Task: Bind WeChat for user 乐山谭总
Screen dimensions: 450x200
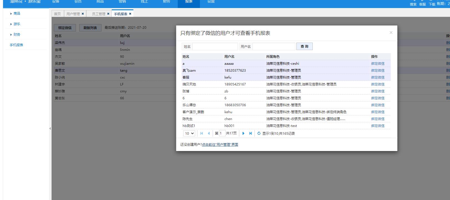Action: coord(378,105)
